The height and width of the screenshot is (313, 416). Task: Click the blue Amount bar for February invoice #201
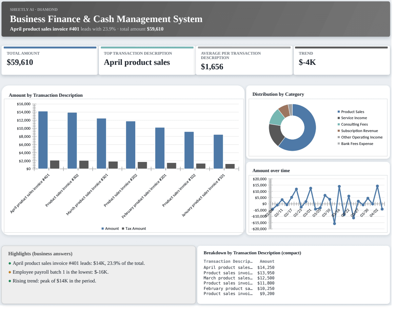point(160,148)
